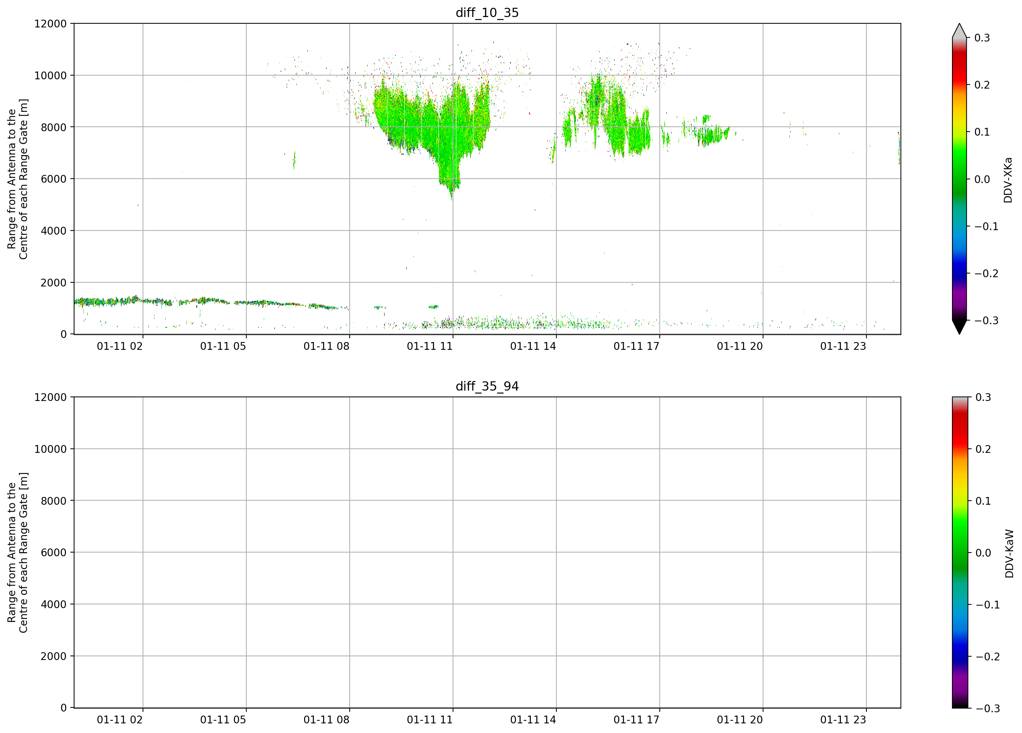Click "01-11 11" x-tick under diff_10_35 plot
This screenshot has width=1022, height=733.
(430, 346)
